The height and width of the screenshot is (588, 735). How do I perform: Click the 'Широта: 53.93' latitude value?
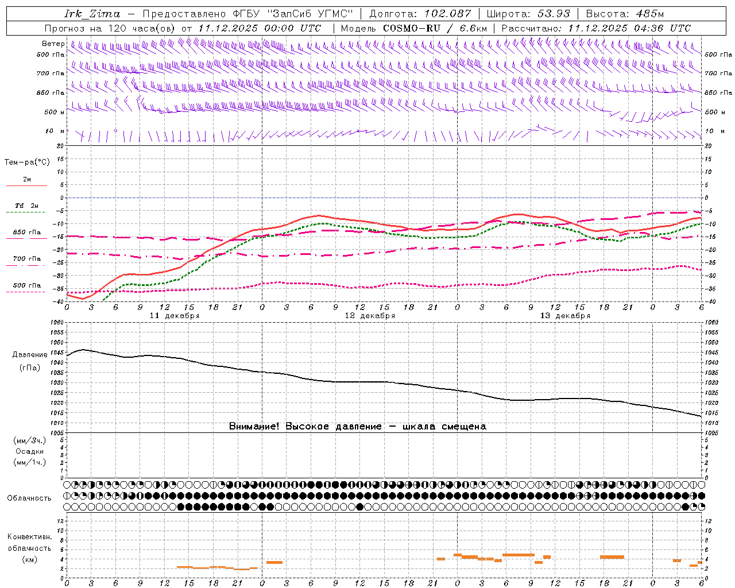point(528,14)
